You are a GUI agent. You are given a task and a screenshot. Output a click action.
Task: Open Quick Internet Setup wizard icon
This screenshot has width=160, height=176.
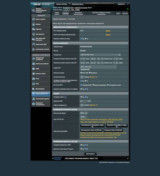[33, 11]
